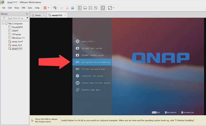Select the ReadyNAS virtual machine
206x126 pixels.
pos(17,27)
